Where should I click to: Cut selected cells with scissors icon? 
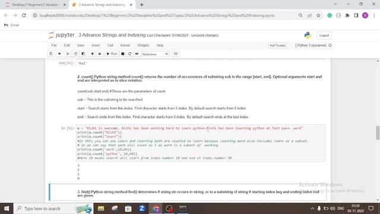[x=68, y=54]
